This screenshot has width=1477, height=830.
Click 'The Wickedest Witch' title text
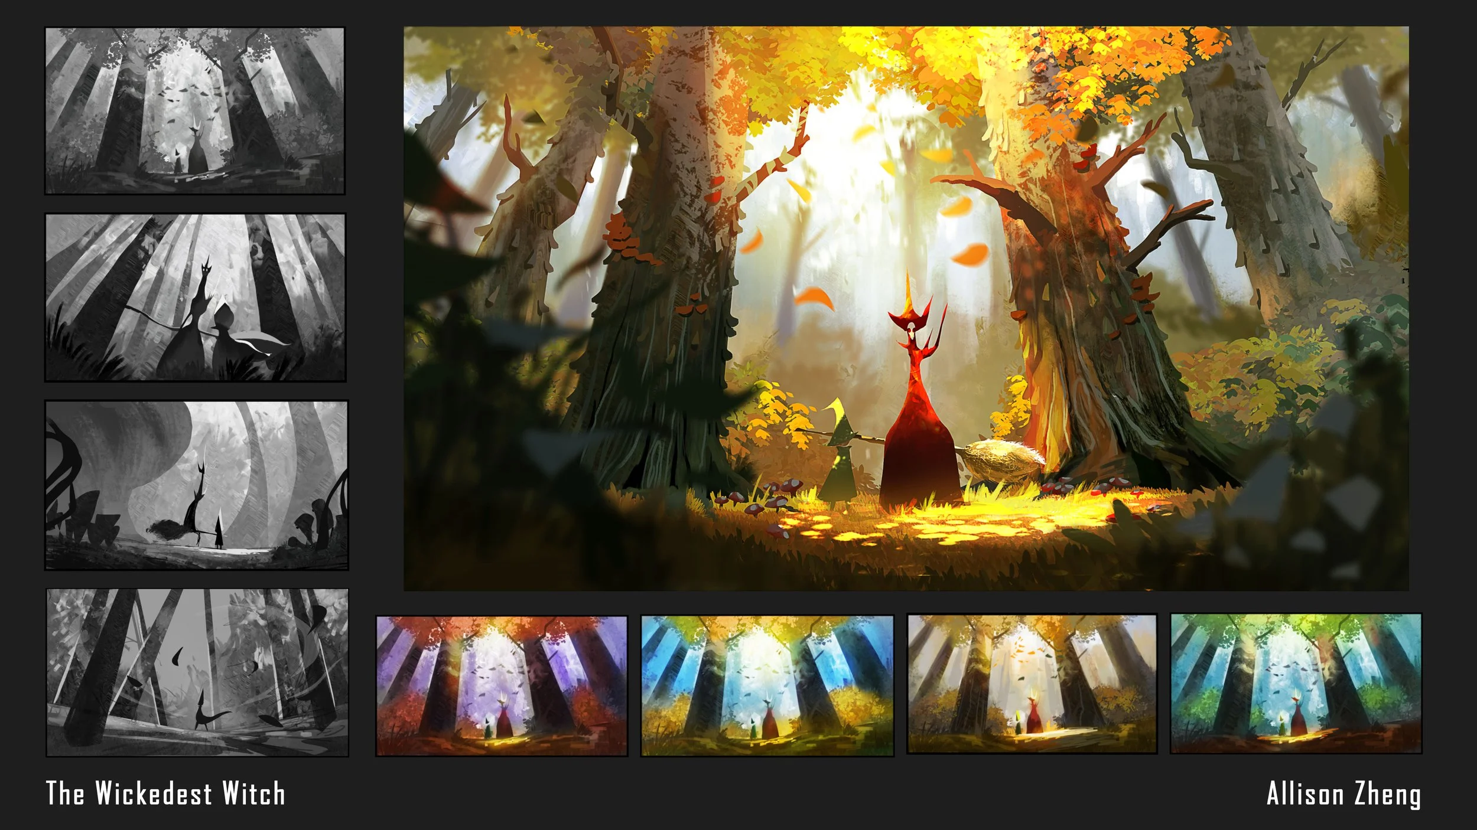165,793
